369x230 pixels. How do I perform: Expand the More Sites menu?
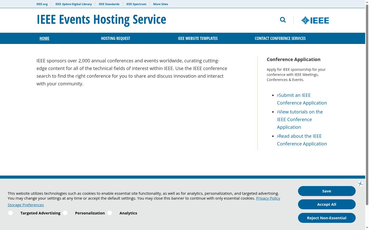161,4
